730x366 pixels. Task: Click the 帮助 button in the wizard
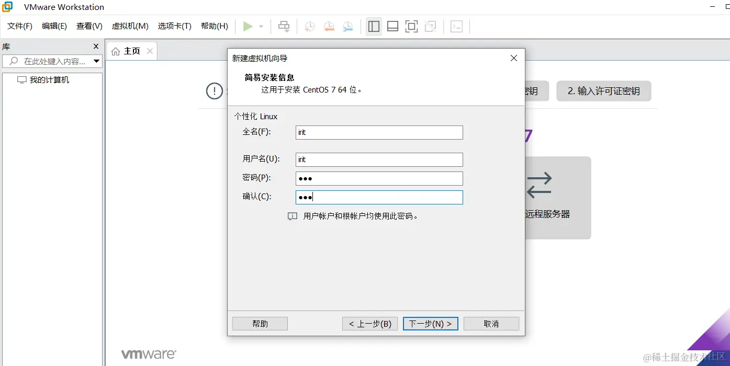260,324
